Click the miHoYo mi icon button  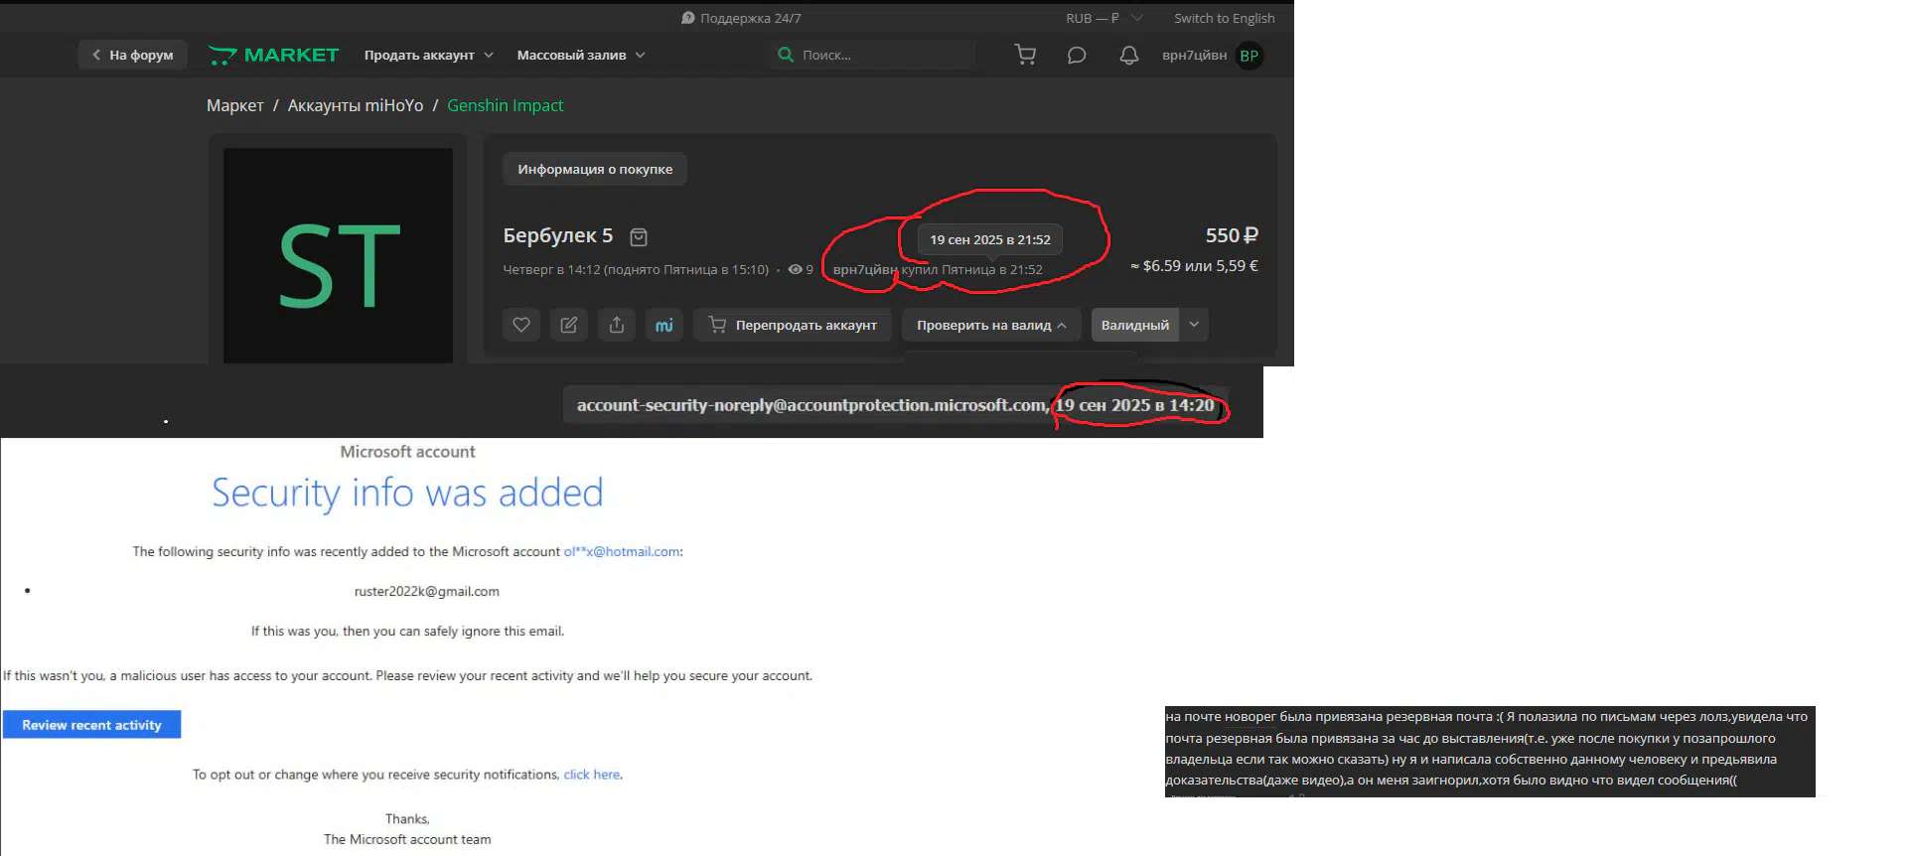click(x=664, y=325)
